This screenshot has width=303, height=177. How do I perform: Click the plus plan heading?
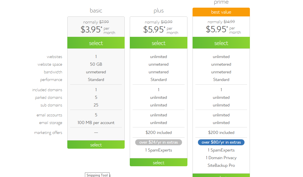click(x=158, y=10)
